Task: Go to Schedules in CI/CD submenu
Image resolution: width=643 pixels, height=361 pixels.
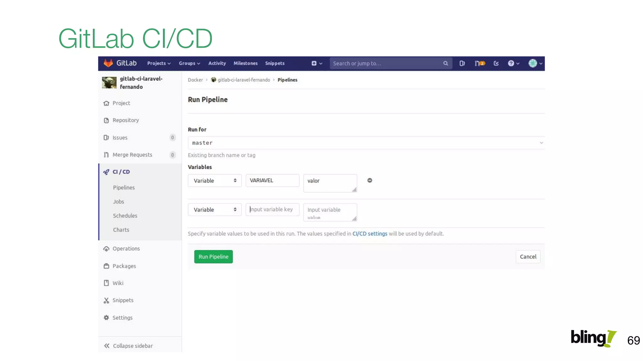Action: point(125,216)
